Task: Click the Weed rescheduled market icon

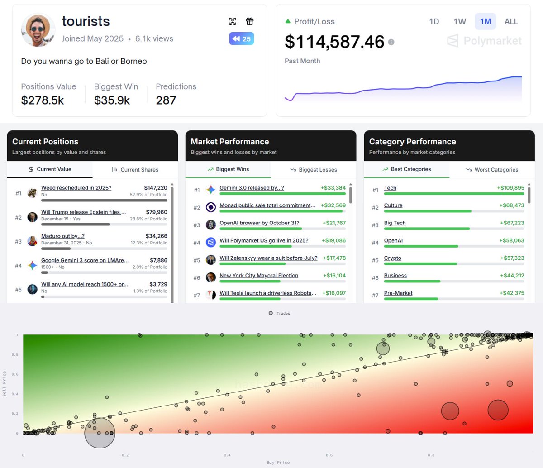Action: coord(32,193)
